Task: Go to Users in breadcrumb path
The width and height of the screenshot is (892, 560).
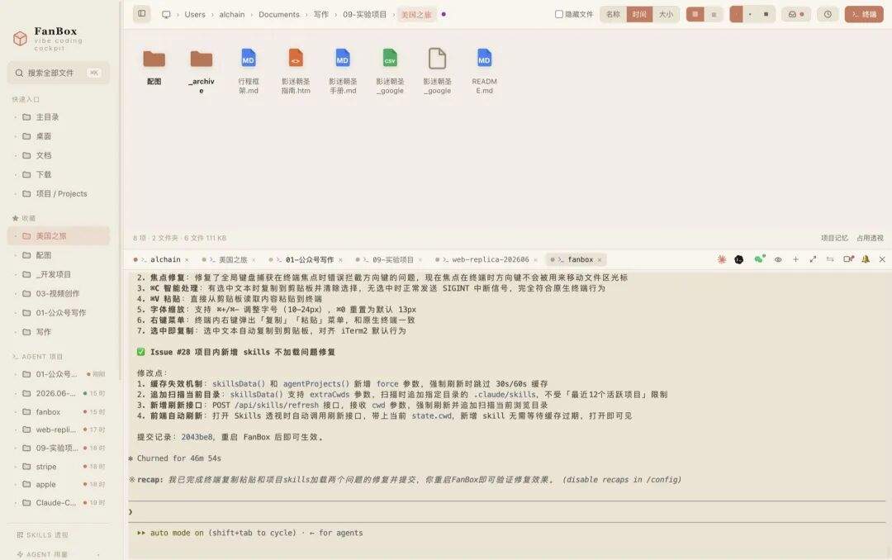Action: [x=195, y=15]
